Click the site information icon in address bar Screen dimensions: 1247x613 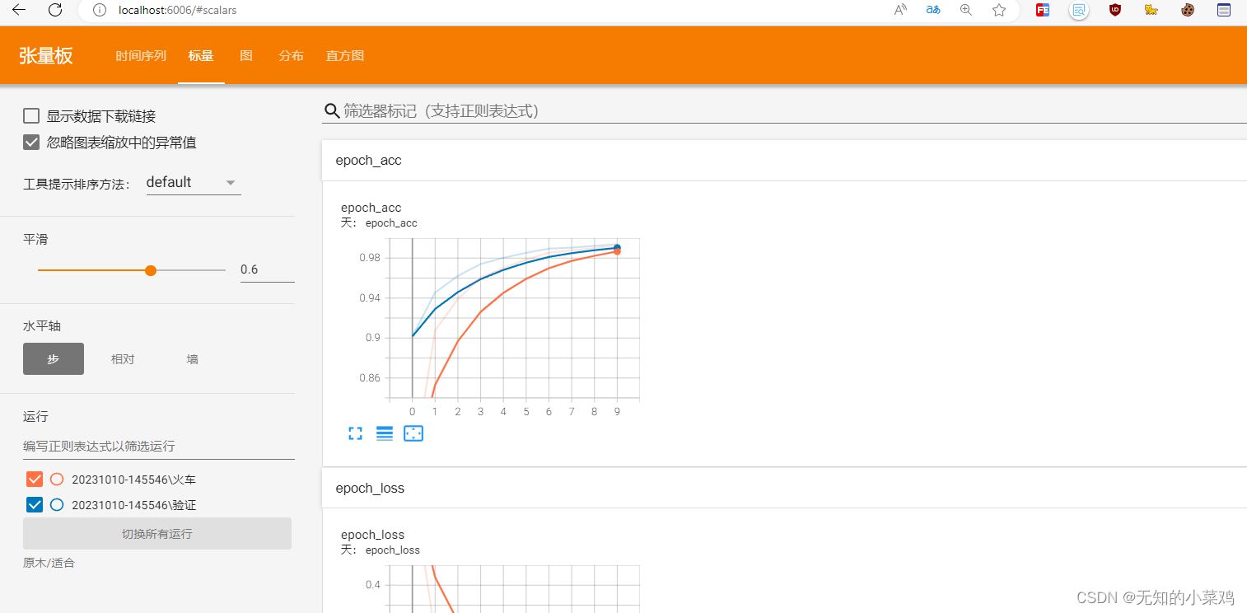coord(99,11)
